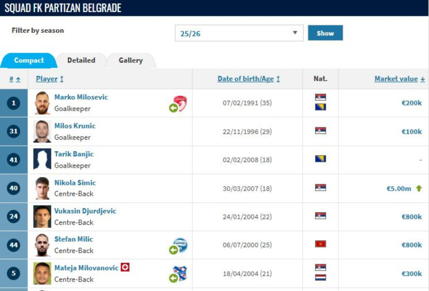The image size is (429, 291).
Task: Select the Compact tab
Action: click(x=29, y=60)
